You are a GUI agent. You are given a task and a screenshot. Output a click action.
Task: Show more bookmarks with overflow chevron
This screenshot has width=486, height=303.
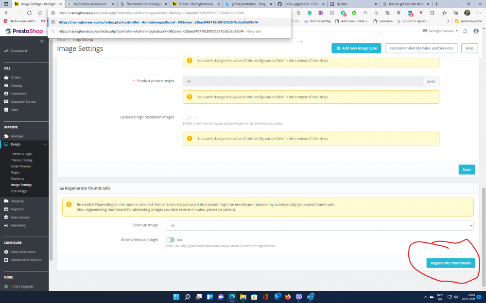[x=448, y=21]
